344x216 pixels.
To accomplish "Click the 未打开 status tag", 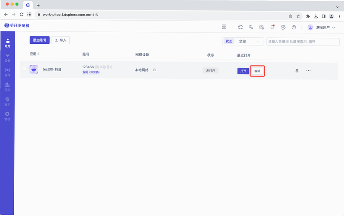I will click(210, 70).
